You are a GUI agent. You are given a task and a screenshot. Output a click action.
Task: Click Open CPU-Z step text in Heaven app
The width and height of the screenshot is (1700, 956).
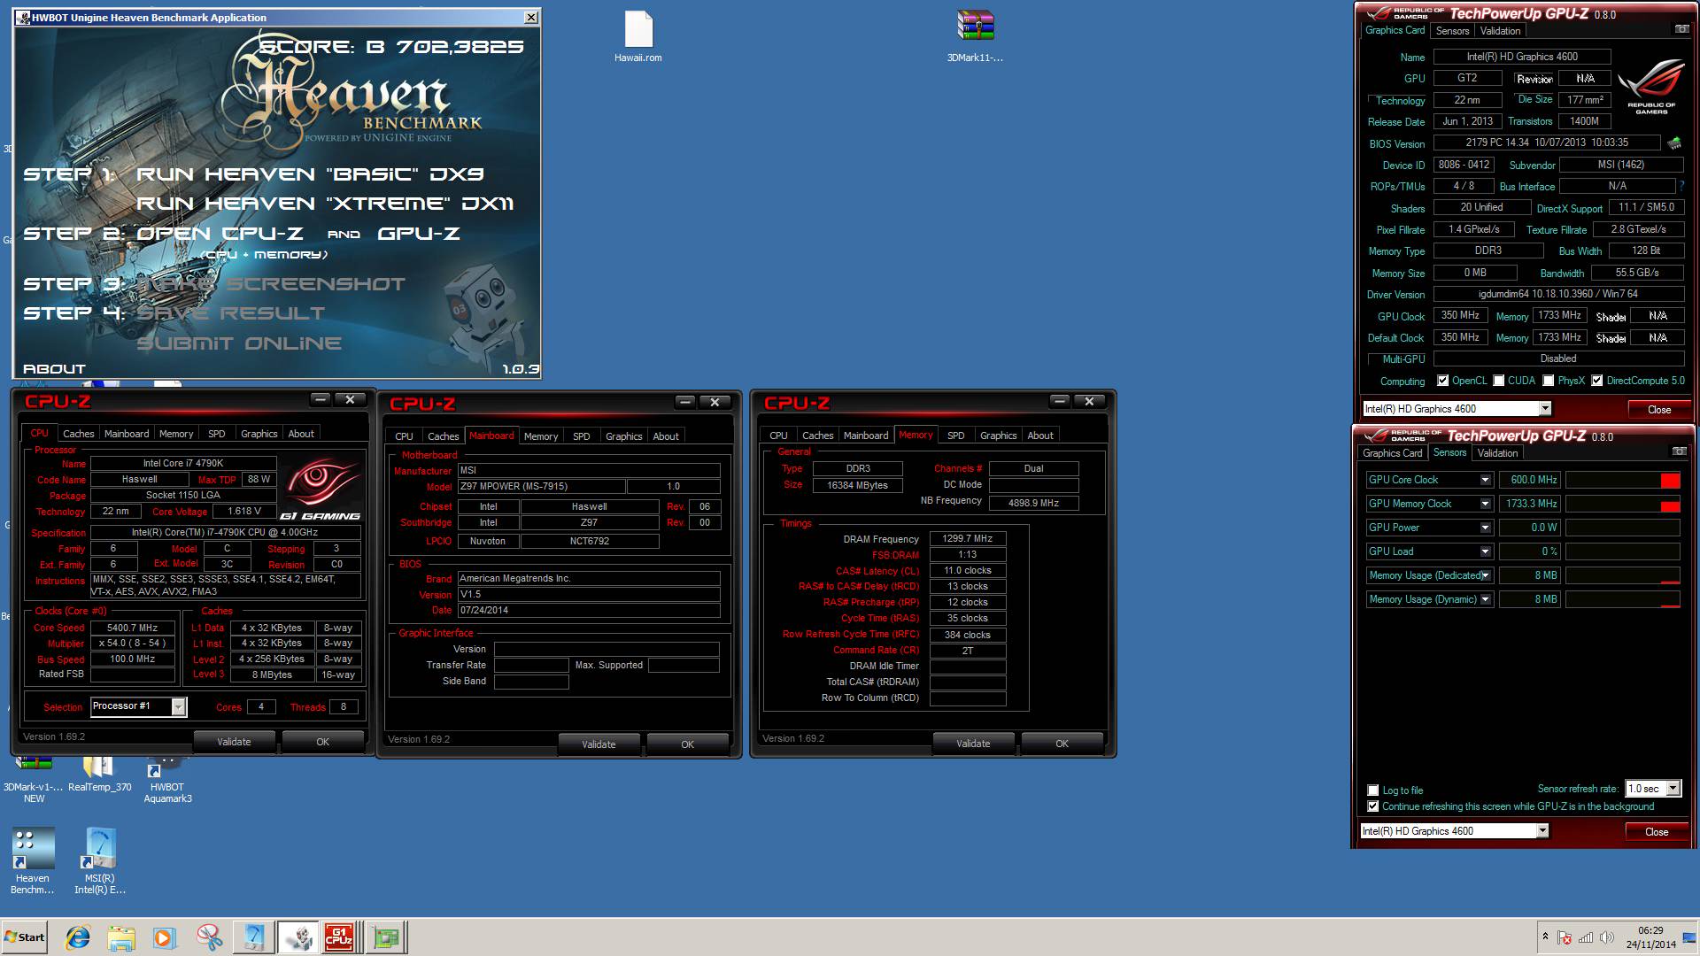(220, 234)
